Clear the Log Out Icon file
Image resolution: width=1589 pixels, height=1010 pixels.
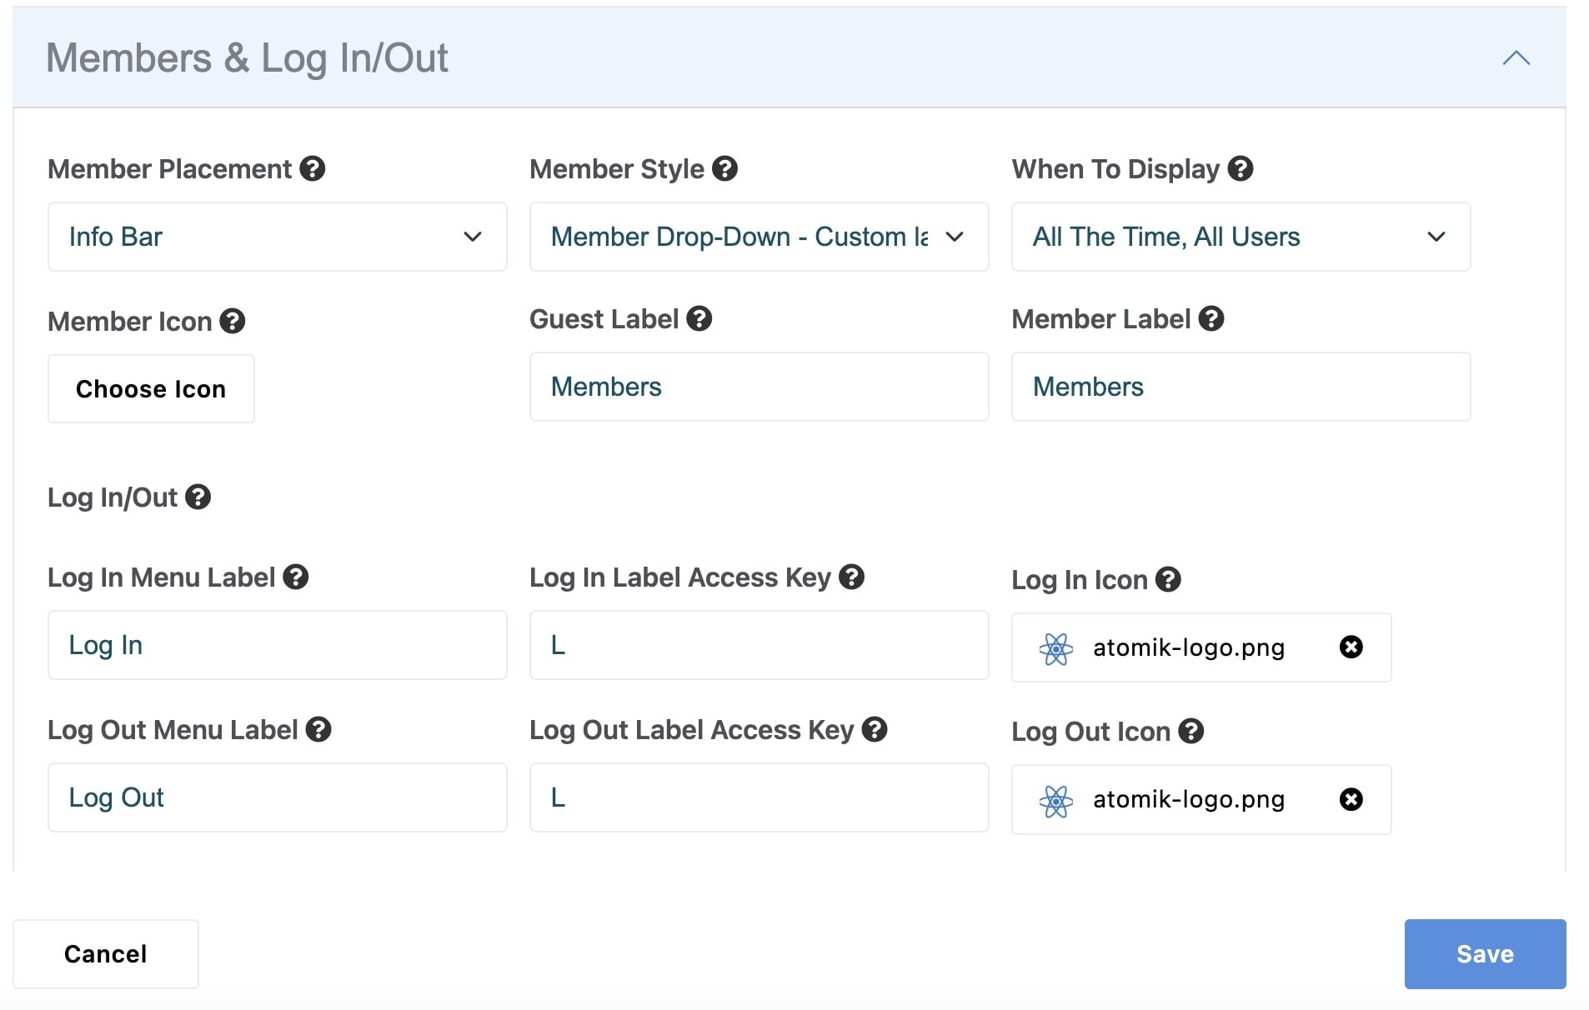[x=1351, y=800]
